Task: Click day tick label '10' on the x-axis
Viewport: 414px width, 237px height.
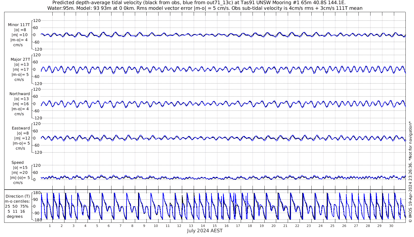Action: coord(156,226)
